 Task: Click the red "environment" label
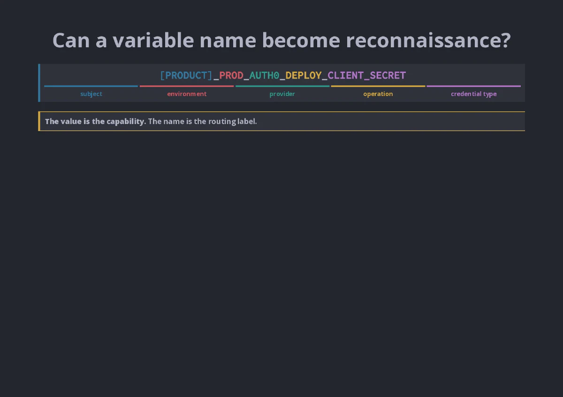[187, 94]
